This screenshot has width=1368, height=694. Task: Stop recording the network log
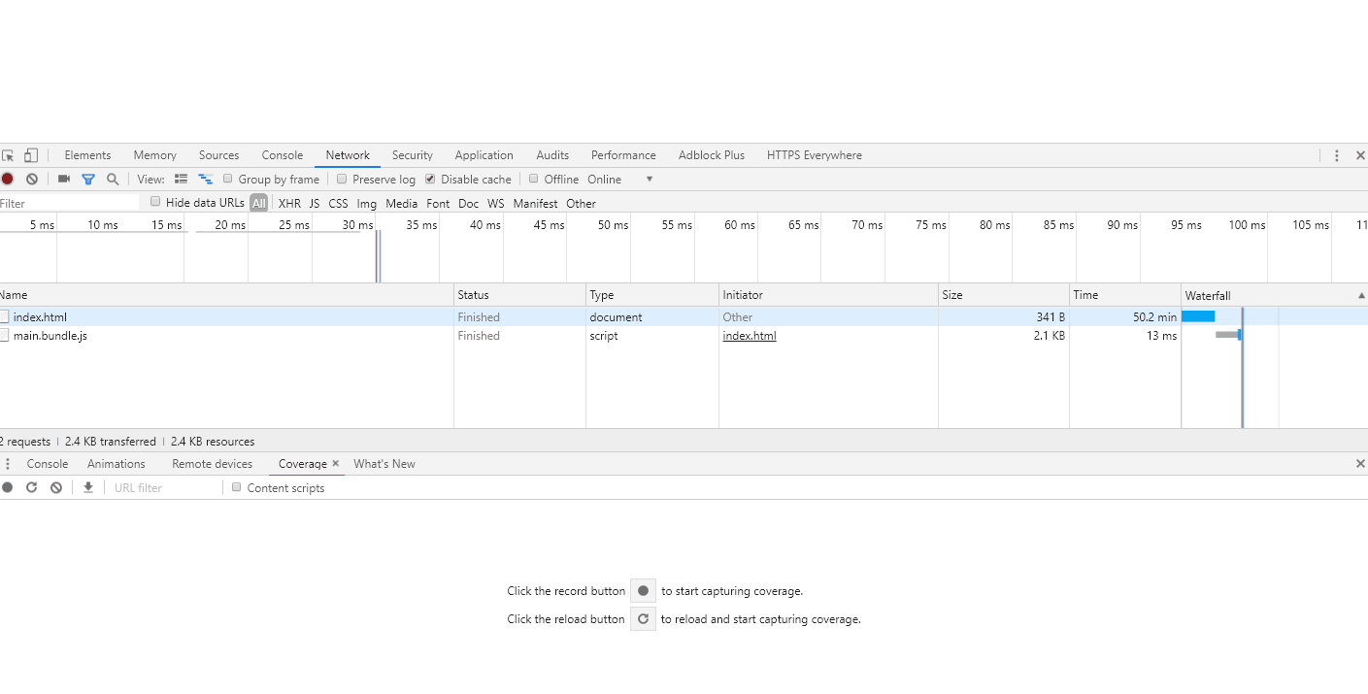[x=8, y=179]
